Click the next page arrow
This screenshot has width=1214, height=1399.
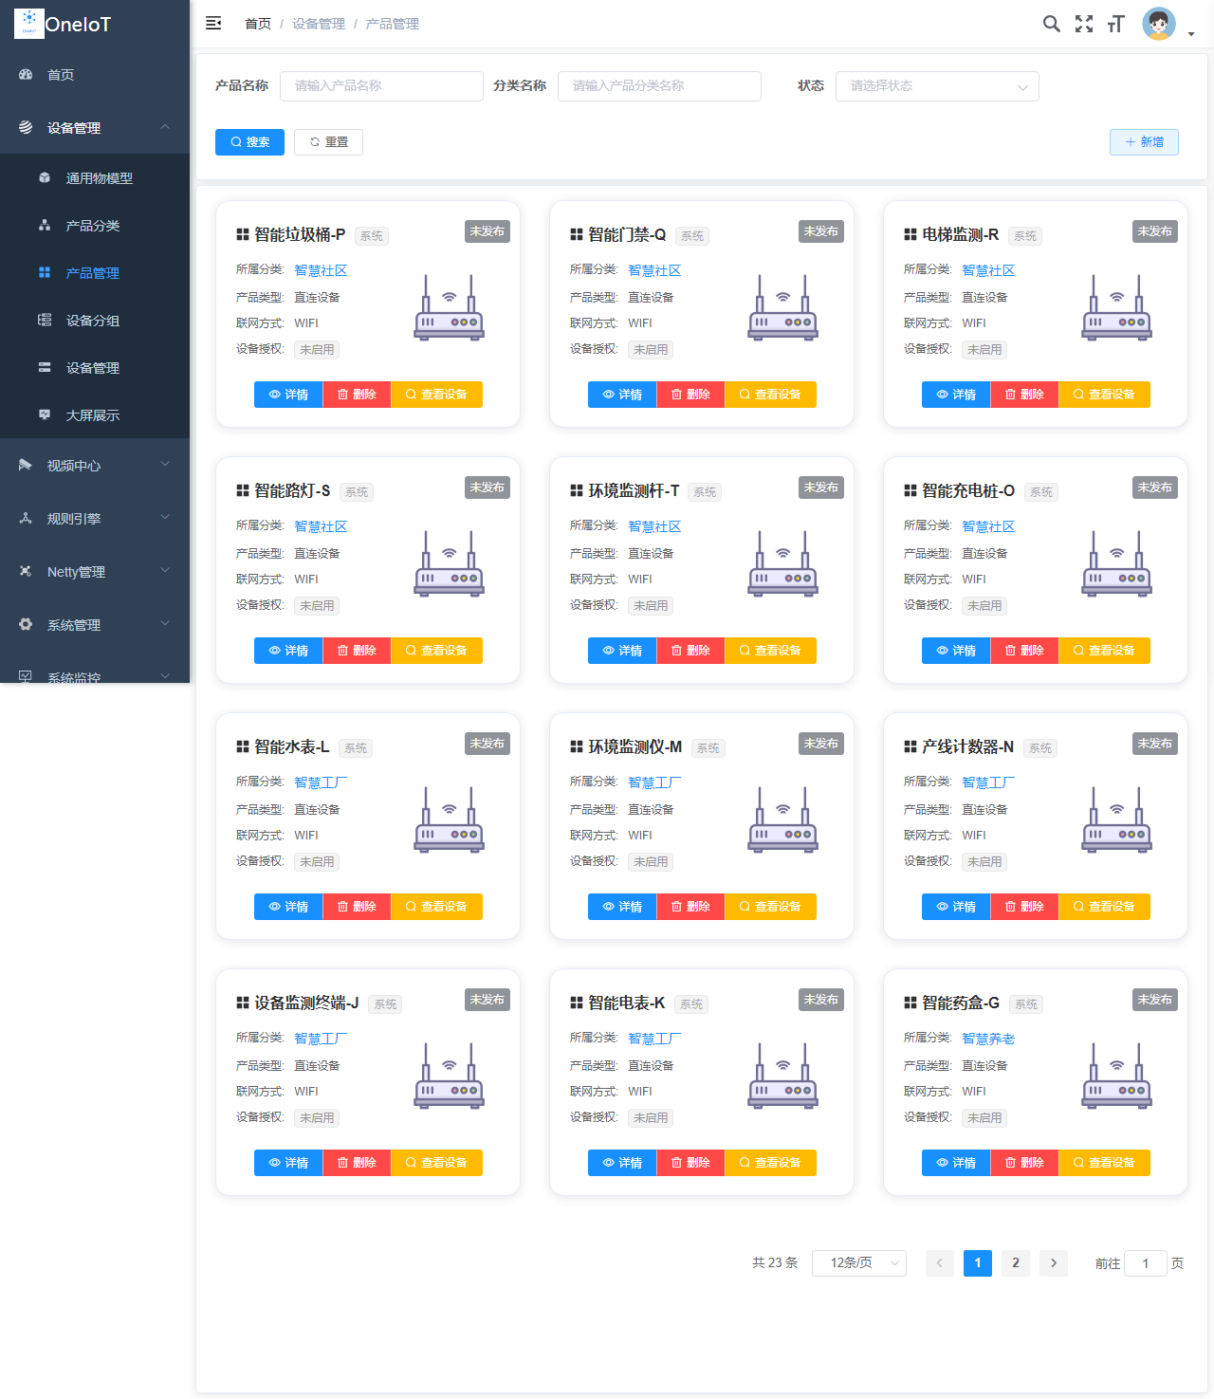[x=1054, y=1263]
